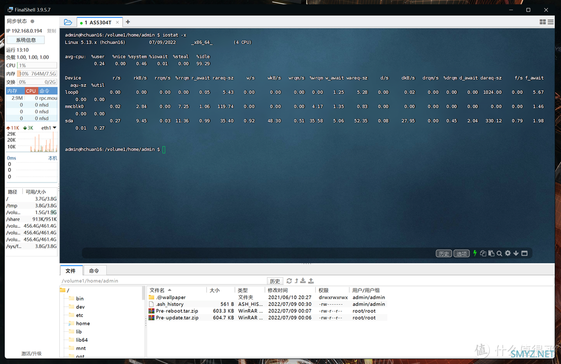Select the 内存 process sort tab
Screen dimensions: 561x364
[15, 91]
